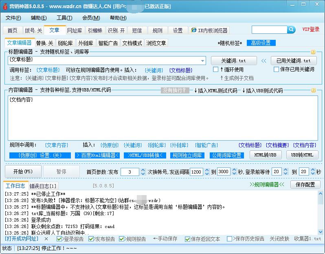
Task: Switch to the 设置 tab
Action: tap(178, 30)
